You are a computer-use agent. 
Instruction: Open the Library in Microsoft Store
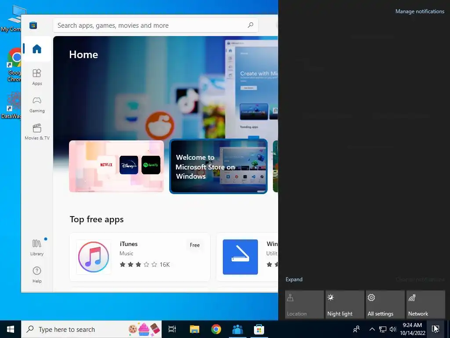(x=37, y=247)
